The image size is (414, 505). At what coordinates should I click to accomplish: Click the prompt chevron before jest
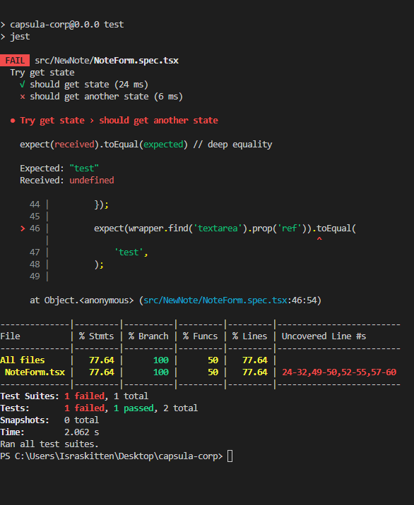[x=3, y=37]
